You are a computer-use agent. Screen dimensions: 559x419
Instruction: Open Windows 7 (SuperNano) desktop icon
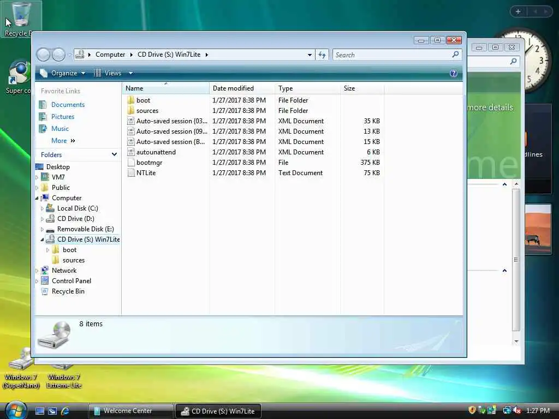21,369
